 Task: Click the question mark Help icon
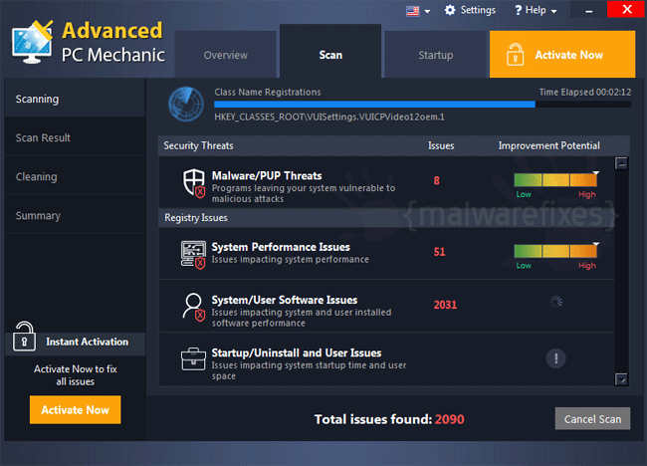(519, 10)
